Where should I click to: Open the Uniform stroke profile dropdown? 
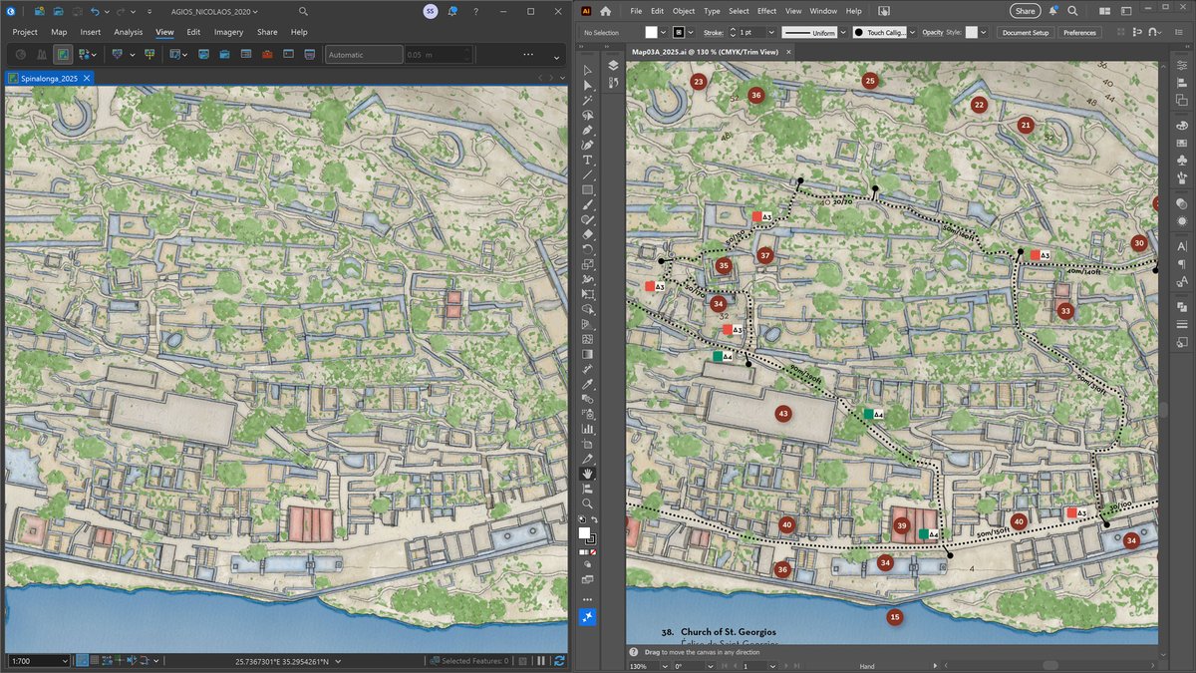842,33
